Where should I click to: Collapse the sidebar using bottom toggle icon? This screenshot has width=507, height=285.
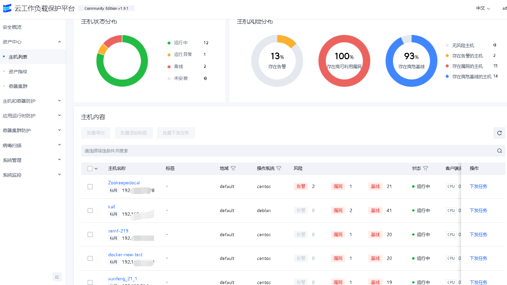point(57,277)
